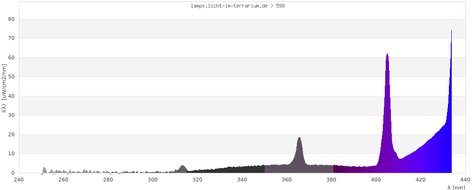The height and width of the screenshot is (190, 475).
Task: Click the dark black spectrum band near 340 nm
Action: coord(242,170)
